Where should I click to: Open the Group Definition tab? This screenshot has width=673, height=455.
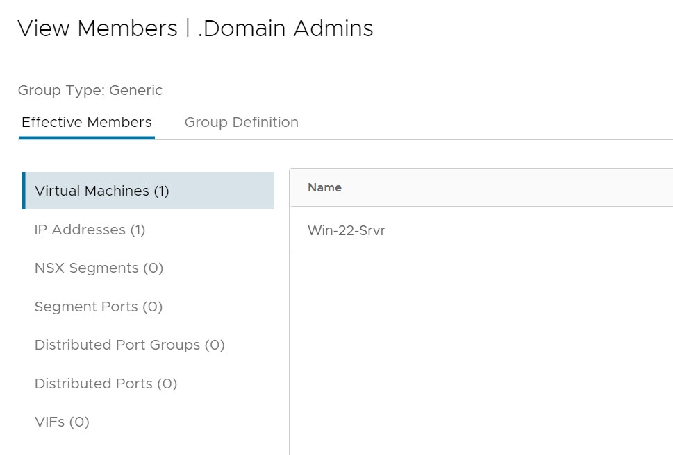click(x=241, y=123)
